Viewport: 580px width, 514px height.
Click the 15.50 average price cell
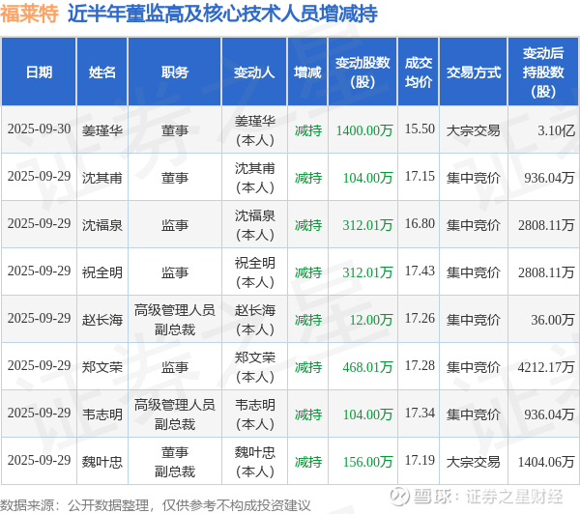click(x=420, y=129)
